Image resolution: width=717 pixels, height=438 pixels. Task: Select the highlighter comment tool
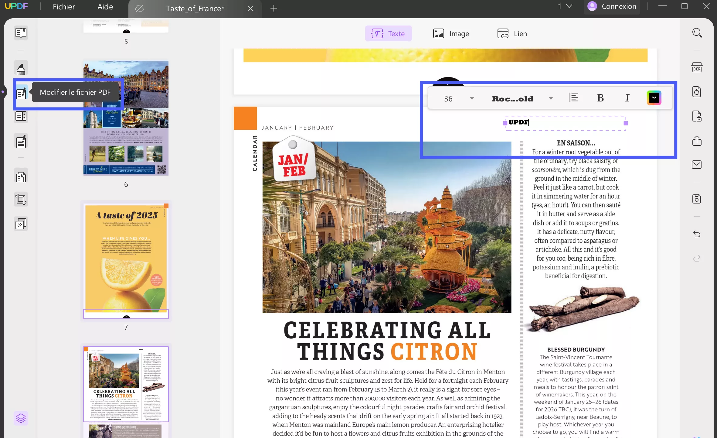click(21, 69)
